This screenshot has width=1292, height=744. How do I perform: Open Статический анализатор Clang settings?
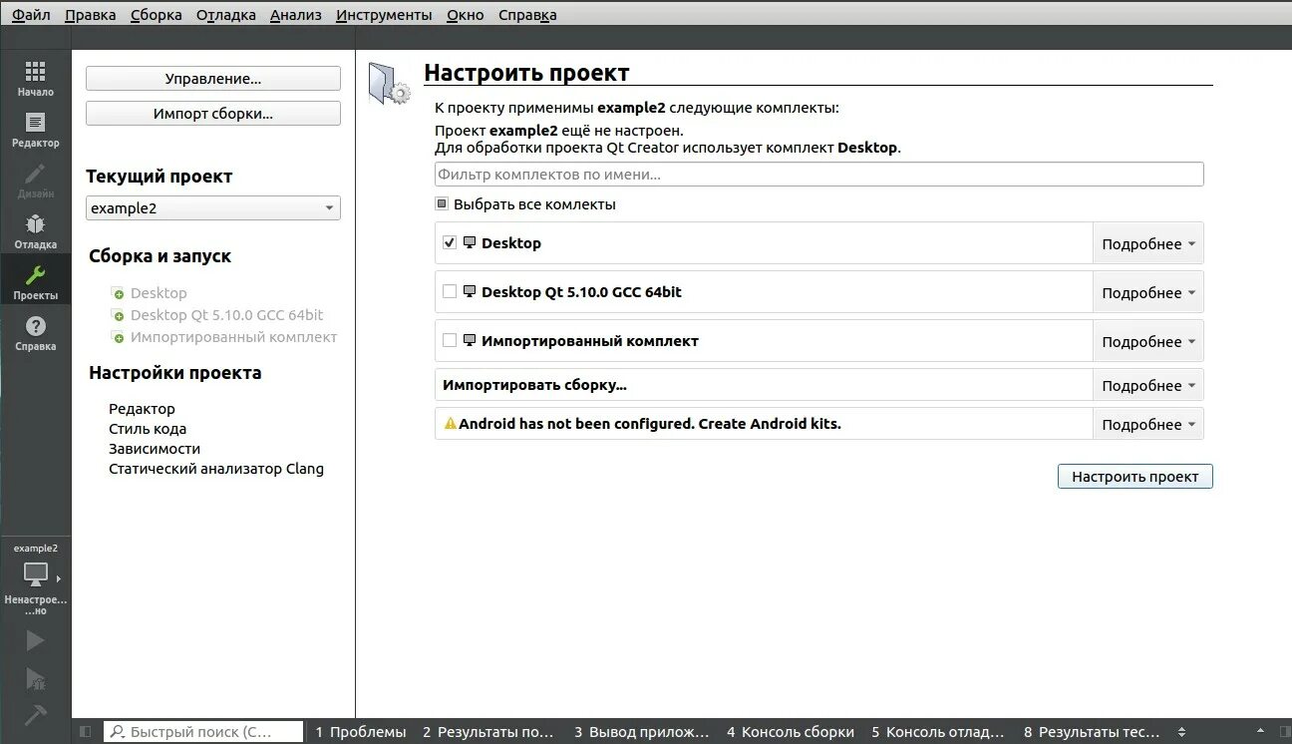[x=216, y=469]
